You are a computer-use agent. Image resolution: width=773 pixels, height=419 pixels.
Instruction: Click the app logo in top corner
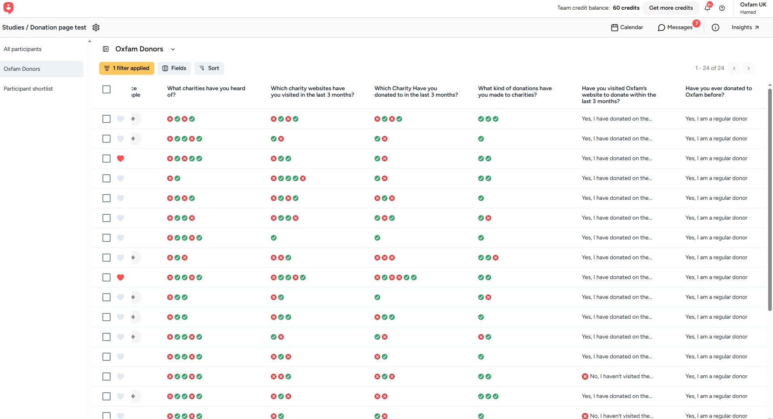tap(8, 8)
